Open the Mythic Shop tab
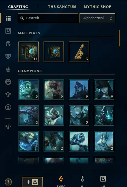Screen dimensions: 127x187 (97, 7)
